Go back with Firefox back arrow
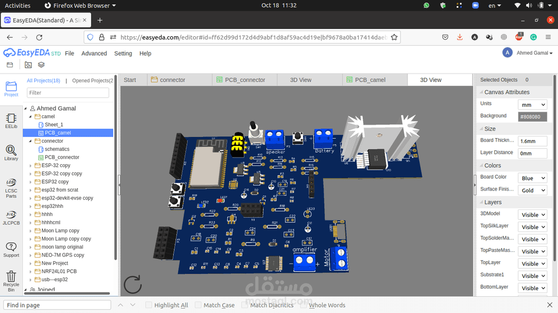Image resolution: width=558 pixels, height=313 pixels. [x=9, y=37]
